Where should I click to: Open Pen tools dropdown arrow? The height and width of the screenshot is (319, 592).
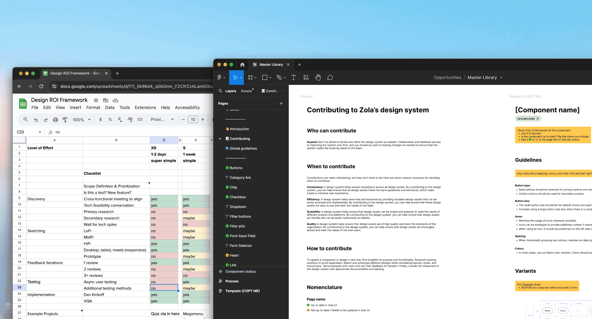[285, 78]
